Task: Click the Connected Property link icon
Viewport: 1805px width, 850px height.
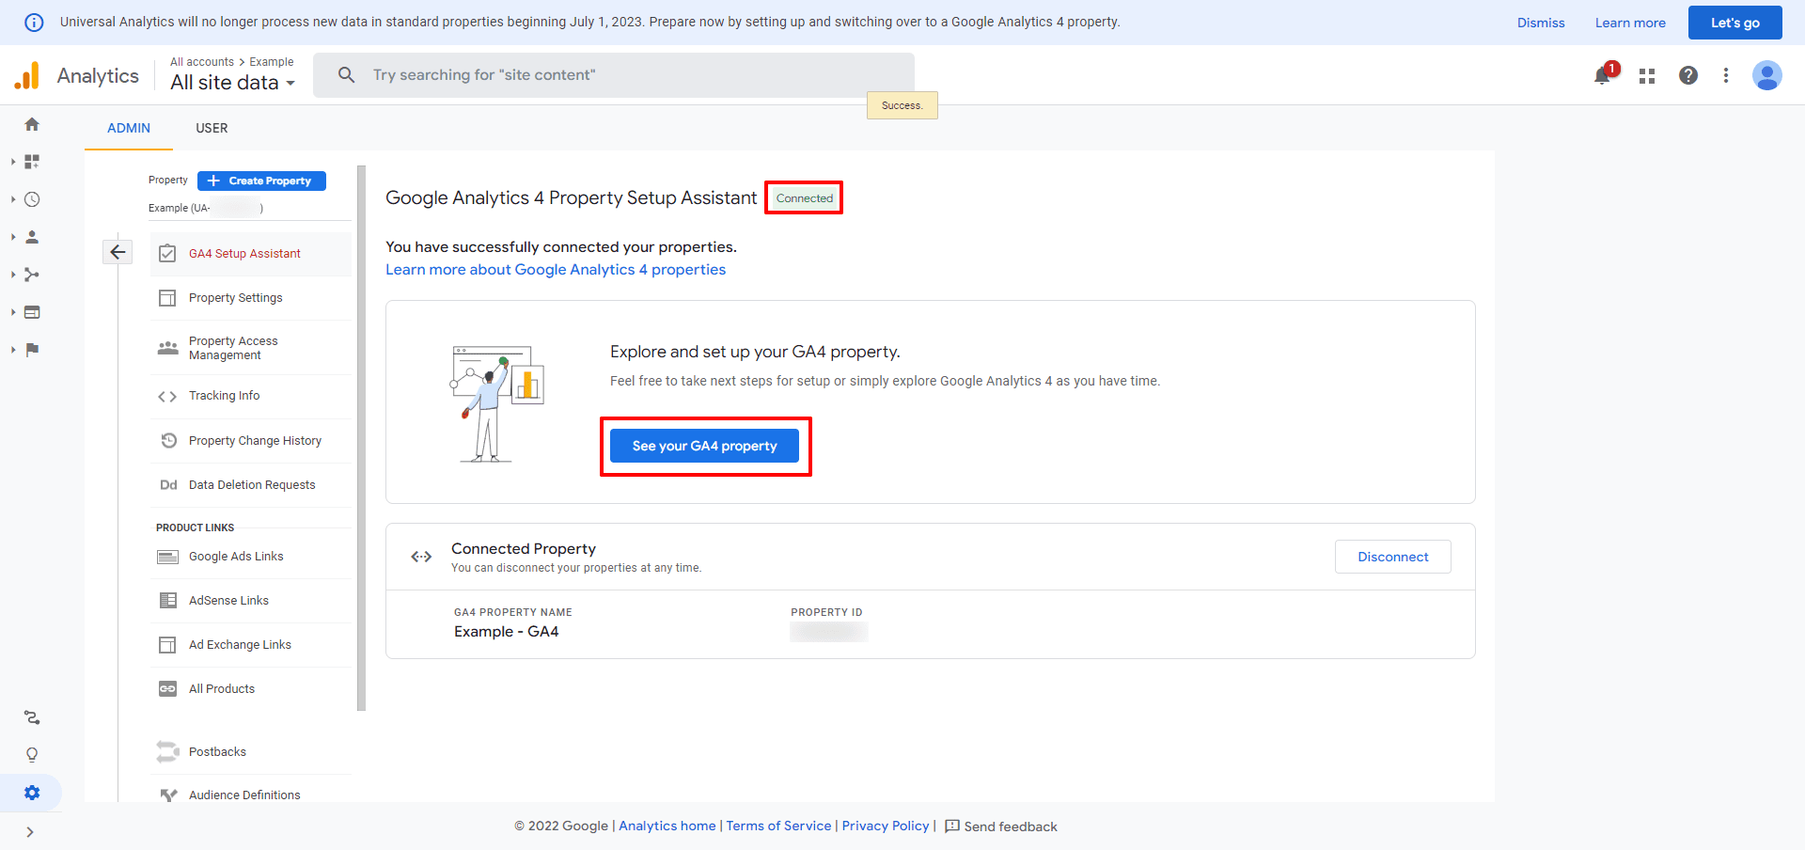Action: 421,557
